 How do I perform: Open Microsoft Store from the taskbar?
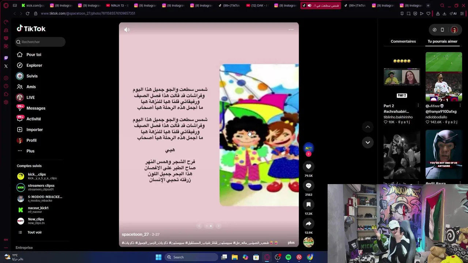(256, 257)
